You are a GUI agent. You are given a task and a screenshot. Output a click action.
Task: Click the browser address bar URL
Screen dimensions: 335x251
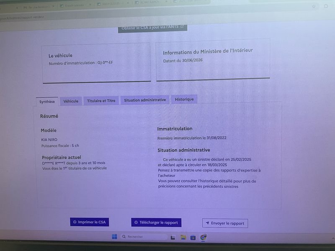[22, 18]
